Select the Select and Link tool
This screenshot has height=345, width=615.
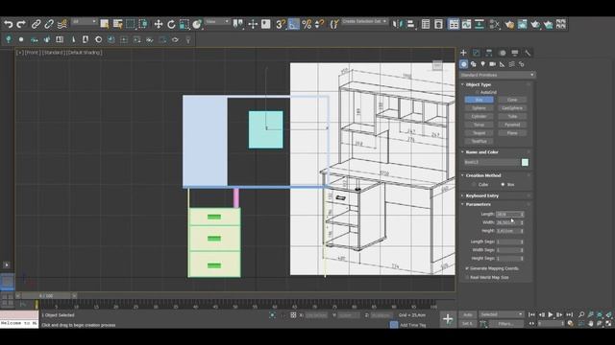click(x=36, y=24)
